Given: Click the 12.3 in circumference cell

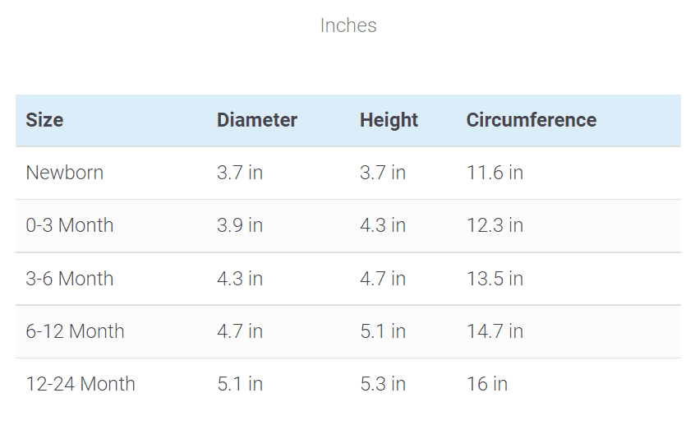Looking at the screenshot, I should pyautogui.click(x=495, y=225).
